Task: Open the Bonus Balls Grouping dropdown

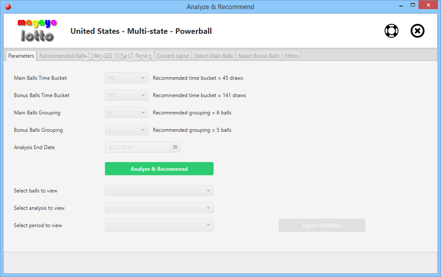Action: (x=127, y=130)
